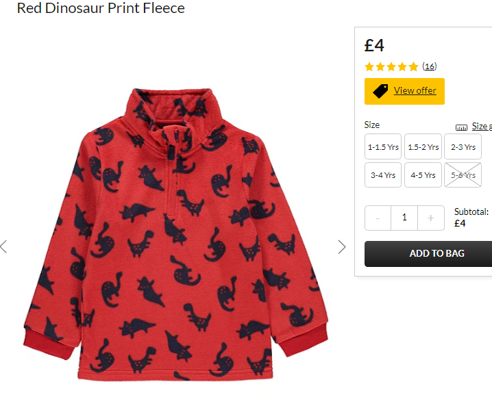Viewport: 492px width, 397px height.
Task: Click the ruler icon beside Size guide
Action: click(461, 127)
